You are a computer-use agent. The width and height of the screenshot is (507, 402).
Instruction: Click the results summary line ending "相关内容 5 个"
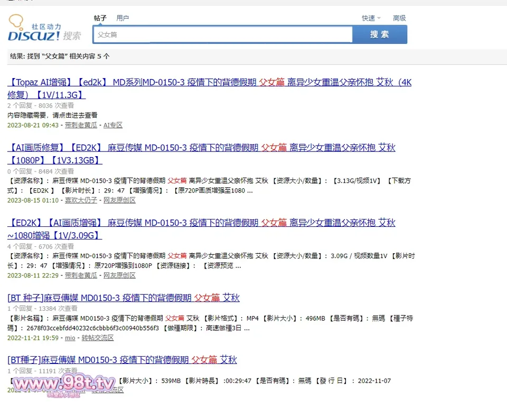tap(60, 56)
